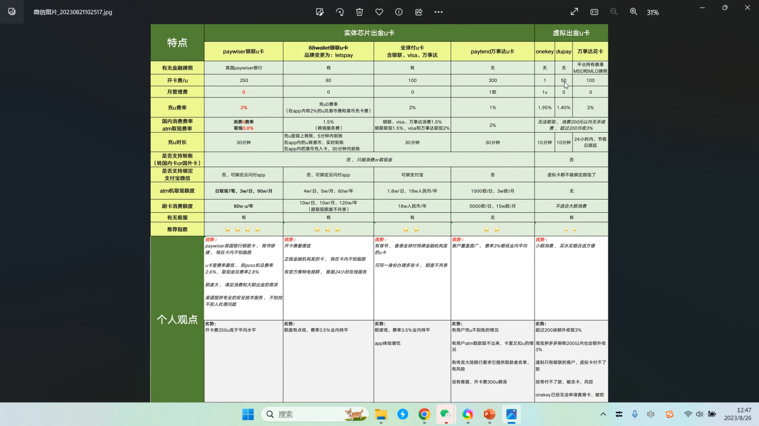This screenshot has width=759, height=426.
Task: Open the clock and date flyout
Action: 737,414
